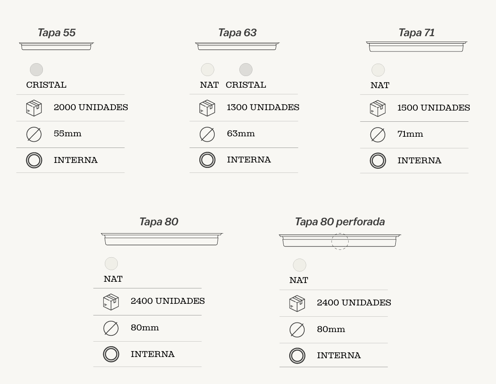Click the Tapa 80 perforada lid drawing
Viewport: 496px width, 384px height.
(x=340, y=241)
